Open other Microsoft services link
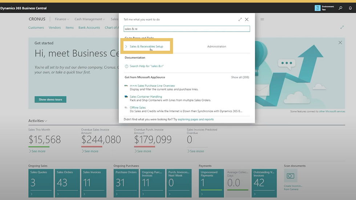The height and width of the screenshot is (200, 356). pos(332,111)
